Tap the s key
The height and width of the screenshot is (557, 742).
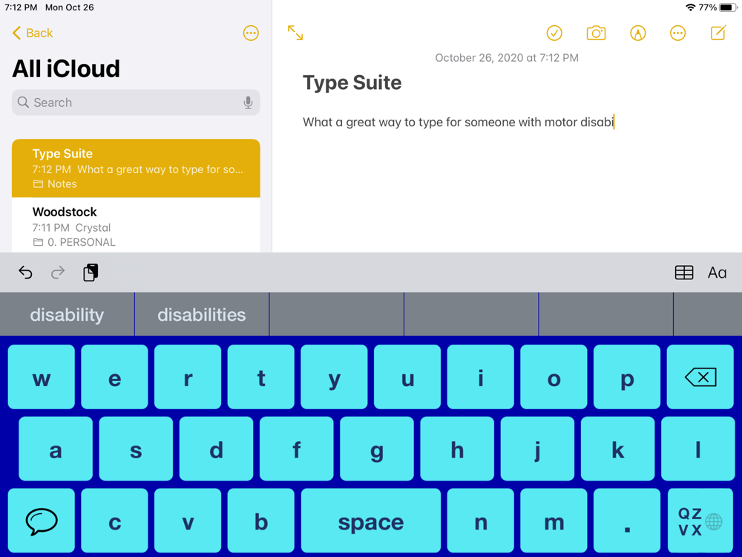coord(136,449)
